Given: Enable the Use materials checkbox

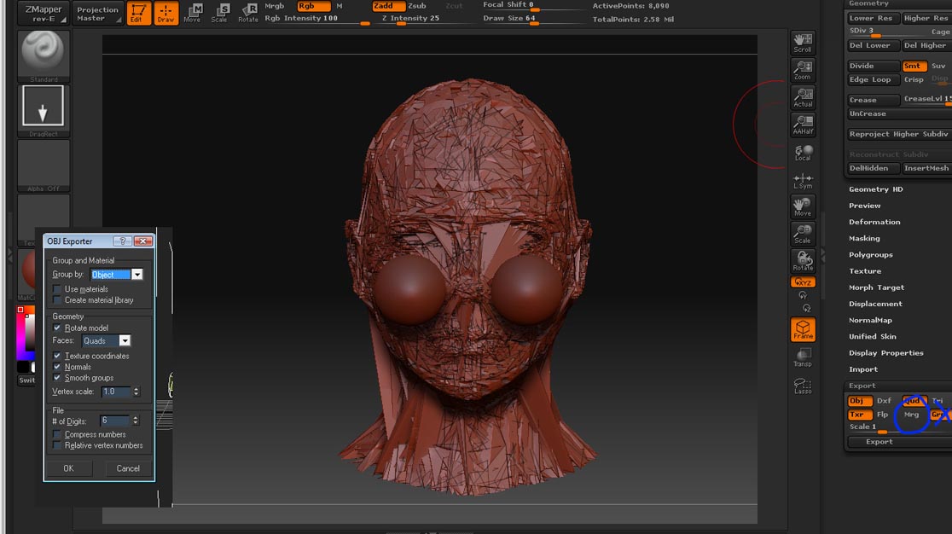Looking at the screenshot, I should [x=58, y=289].
